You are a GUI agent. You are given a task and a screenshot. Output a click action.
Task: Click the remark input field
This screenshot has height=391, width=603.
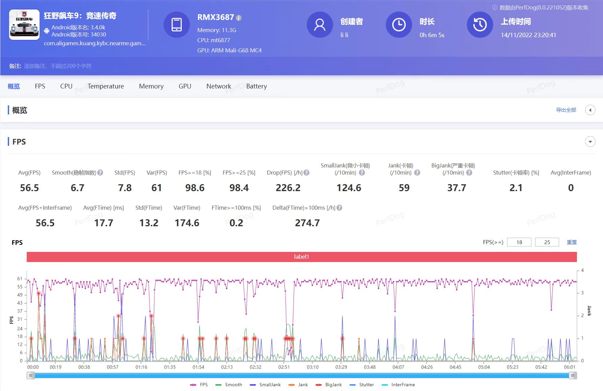point(58,66)
